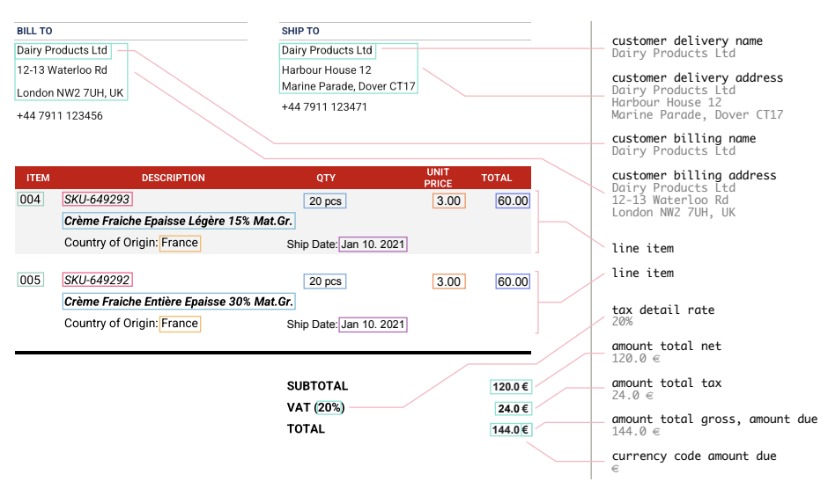Click the QTY column header

pyautogui.click(x=326, y=178)
